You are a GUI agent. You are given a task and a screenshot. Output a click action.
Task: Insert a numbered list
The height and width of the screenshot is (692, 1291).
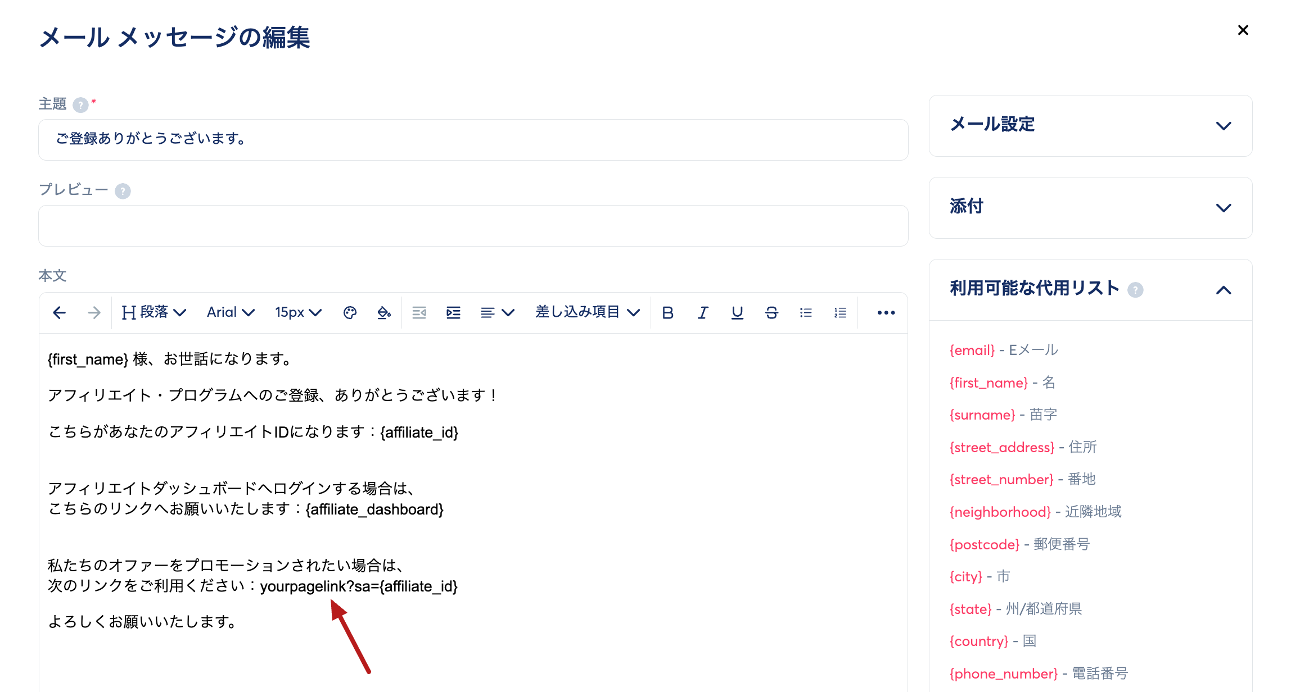(840, 313)
